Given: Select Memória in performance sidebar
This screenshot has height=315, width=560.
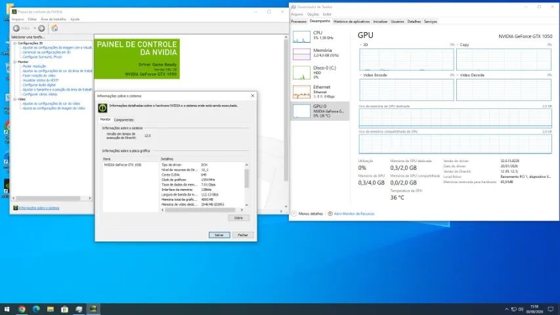Looking at the screenshot, I should (x=320, y=54).
